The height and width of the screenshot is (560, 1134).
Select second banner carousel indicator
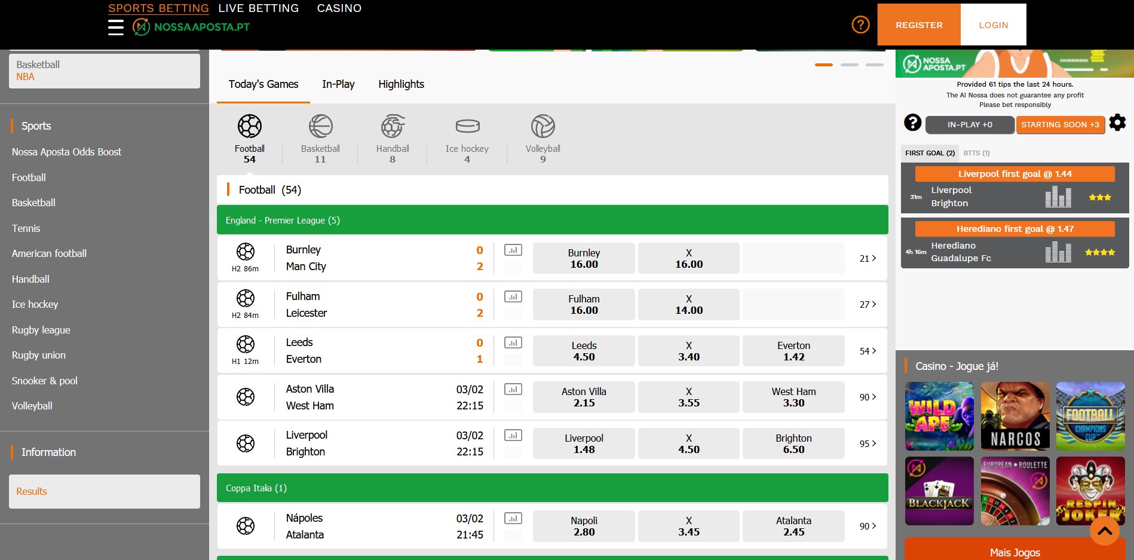[849, 65]
